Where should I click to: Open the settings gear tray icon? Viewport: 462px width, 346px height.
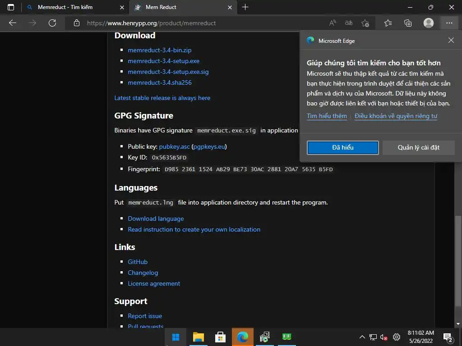[397, 337]
